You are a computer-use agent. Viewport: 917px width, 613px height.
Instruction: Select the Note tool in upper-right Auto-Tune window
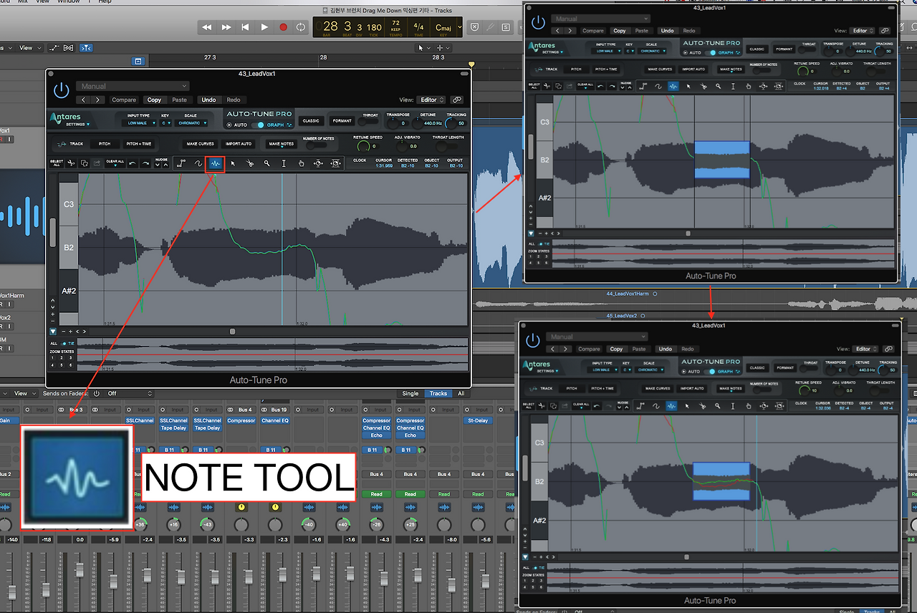(673, 86)
